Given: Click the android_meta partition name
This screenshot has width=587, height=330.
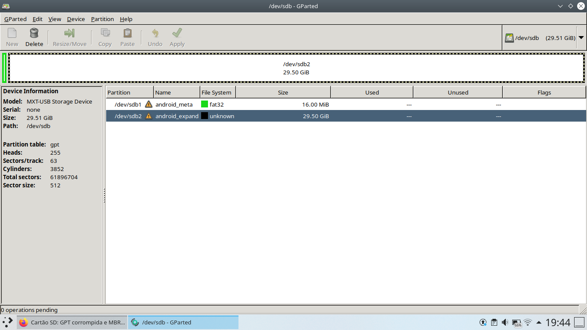Looking at the screenshot, I should click(x=174, y=104).
